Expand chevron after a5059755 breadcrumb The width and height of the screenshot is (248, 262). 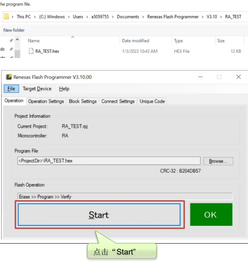(113, 17)
